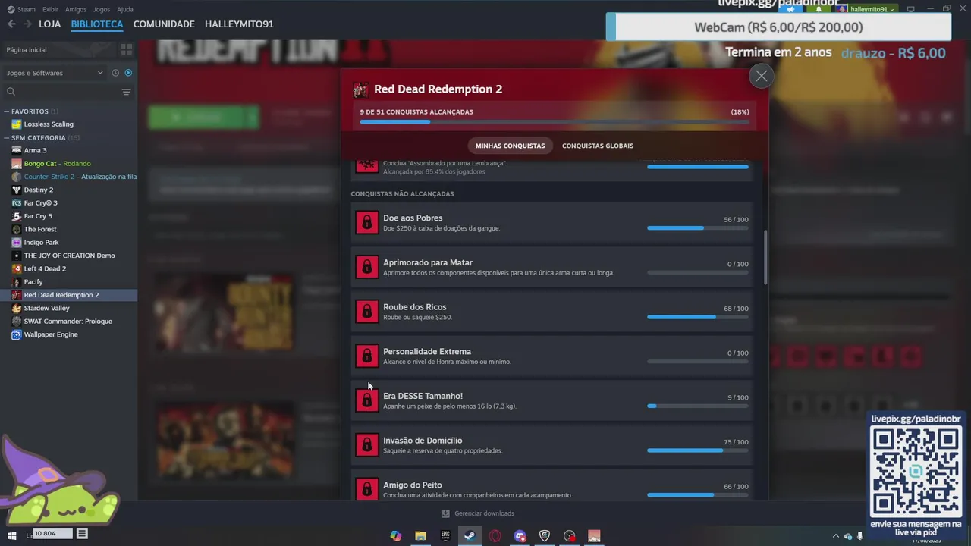Click the achievements list scrollbar
971x546 pixels.
tap(765, 257)
